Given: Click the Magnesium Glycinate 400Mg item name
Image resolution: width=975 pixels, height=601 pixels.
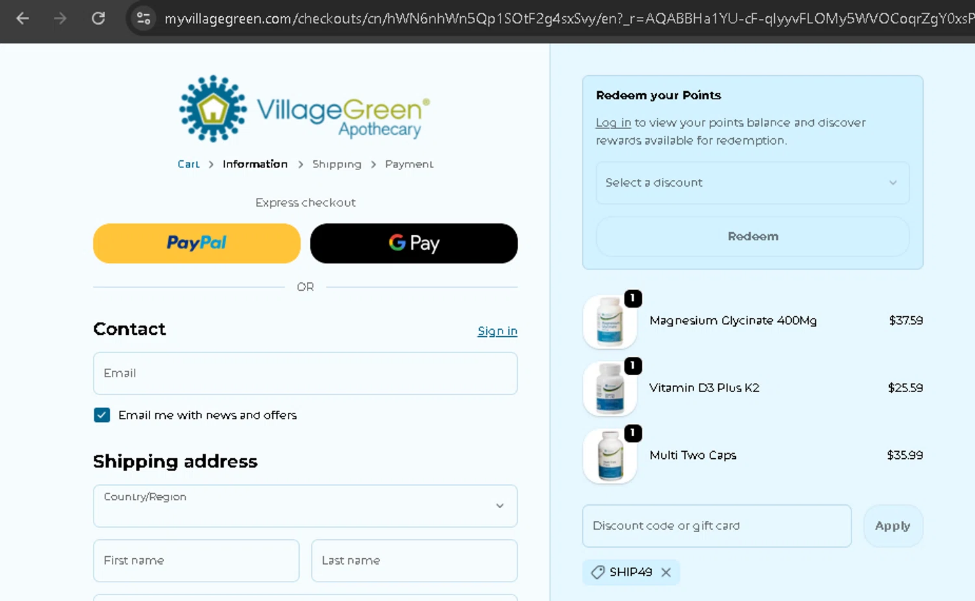Looking at the screenshot, I should pos(733,321).
